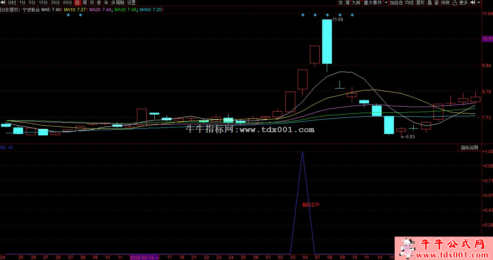Click the left panel collapse arrow icon
The width and height of the screenshot is (493, 260).
pos(3,3)
